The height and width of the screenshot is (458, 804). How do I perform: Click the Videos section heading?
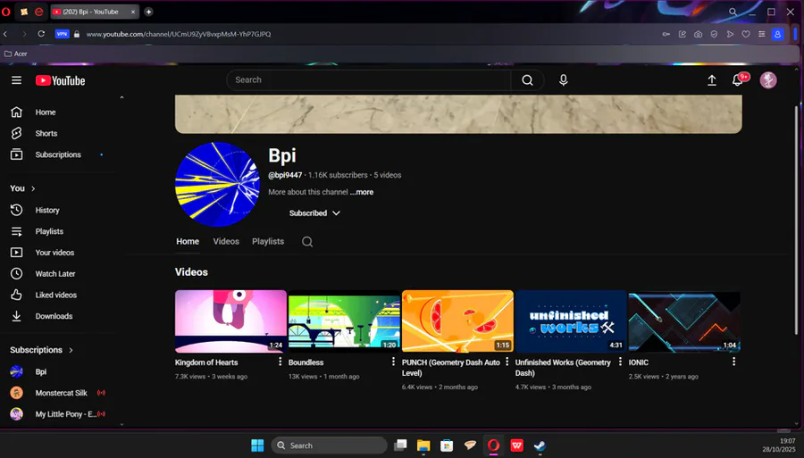191,272
